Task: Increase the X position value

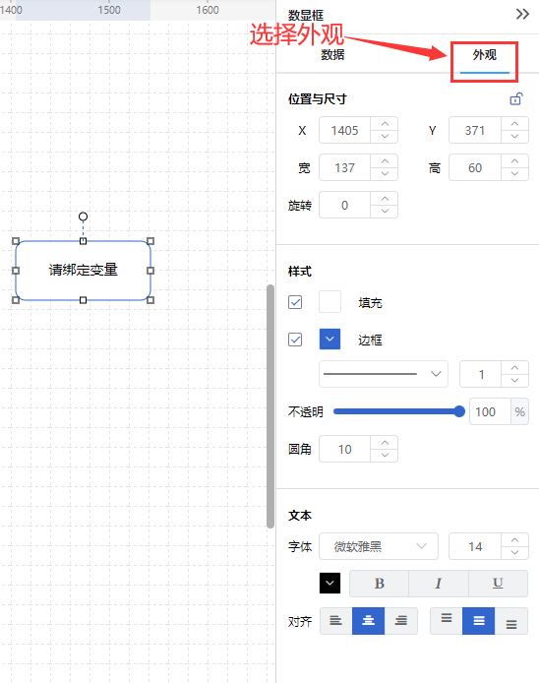Action: [x=385, y=124]
